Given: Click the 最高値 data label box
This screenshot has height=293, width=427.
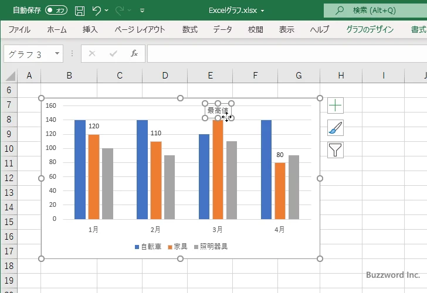Looking at the screenshot, I should (x=218, y=111).
